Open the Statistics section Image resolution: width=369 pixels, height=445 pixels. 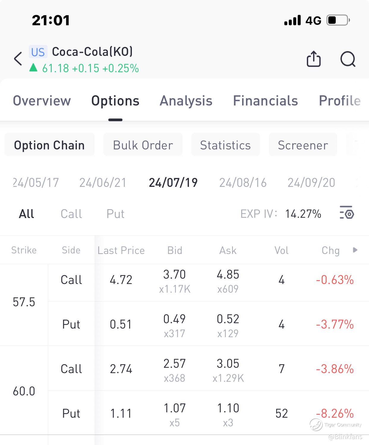225,145
